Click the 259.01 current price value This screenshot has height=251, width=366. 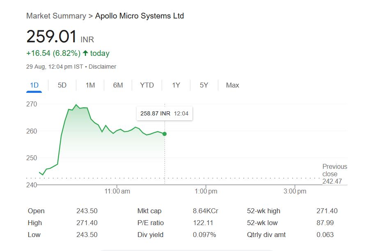tap(51, 37)
